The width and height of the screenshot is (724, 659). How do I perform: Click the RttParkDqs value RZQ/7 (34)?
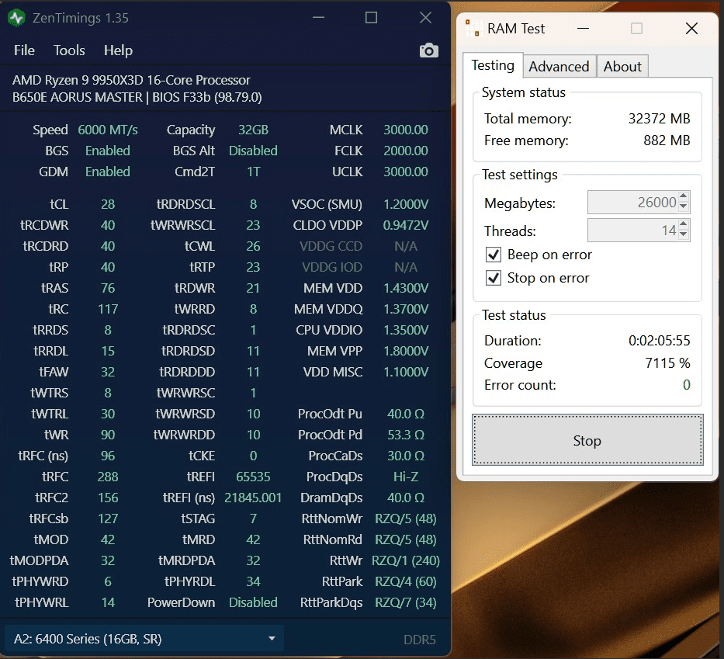tap(405, 602)
